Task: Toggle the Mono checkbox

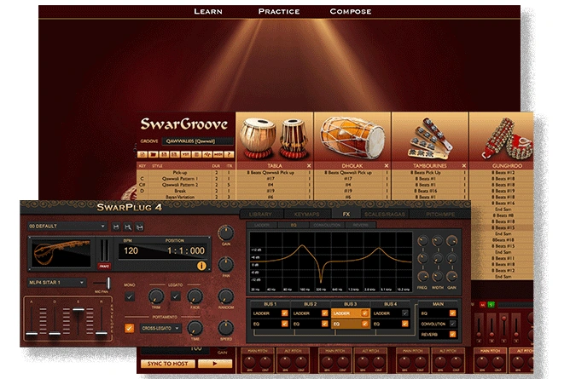Action: point(130,296)
